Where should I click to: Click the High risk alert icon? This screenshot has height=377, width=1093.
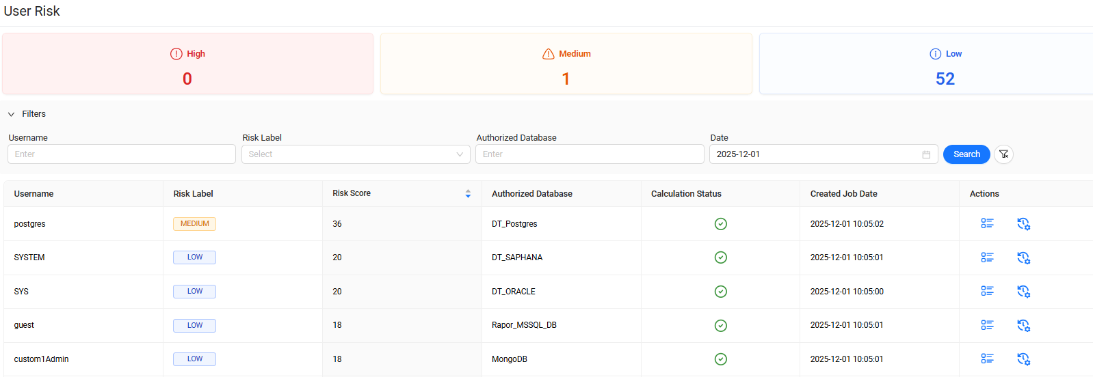click(x=176, y=54)
